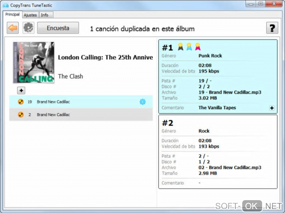This screenshot has height=213, width=285.
Task: Click the blue gear icon on track 19
Action: [142, 102]
